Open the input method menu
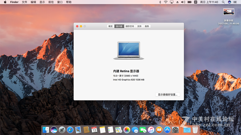This screenshot has width=241, height=135. tap(196, 2)
